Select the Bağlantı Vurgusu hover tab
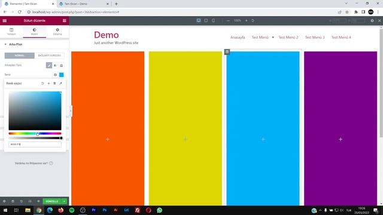The image size is (383, 215). pos(49,56)
